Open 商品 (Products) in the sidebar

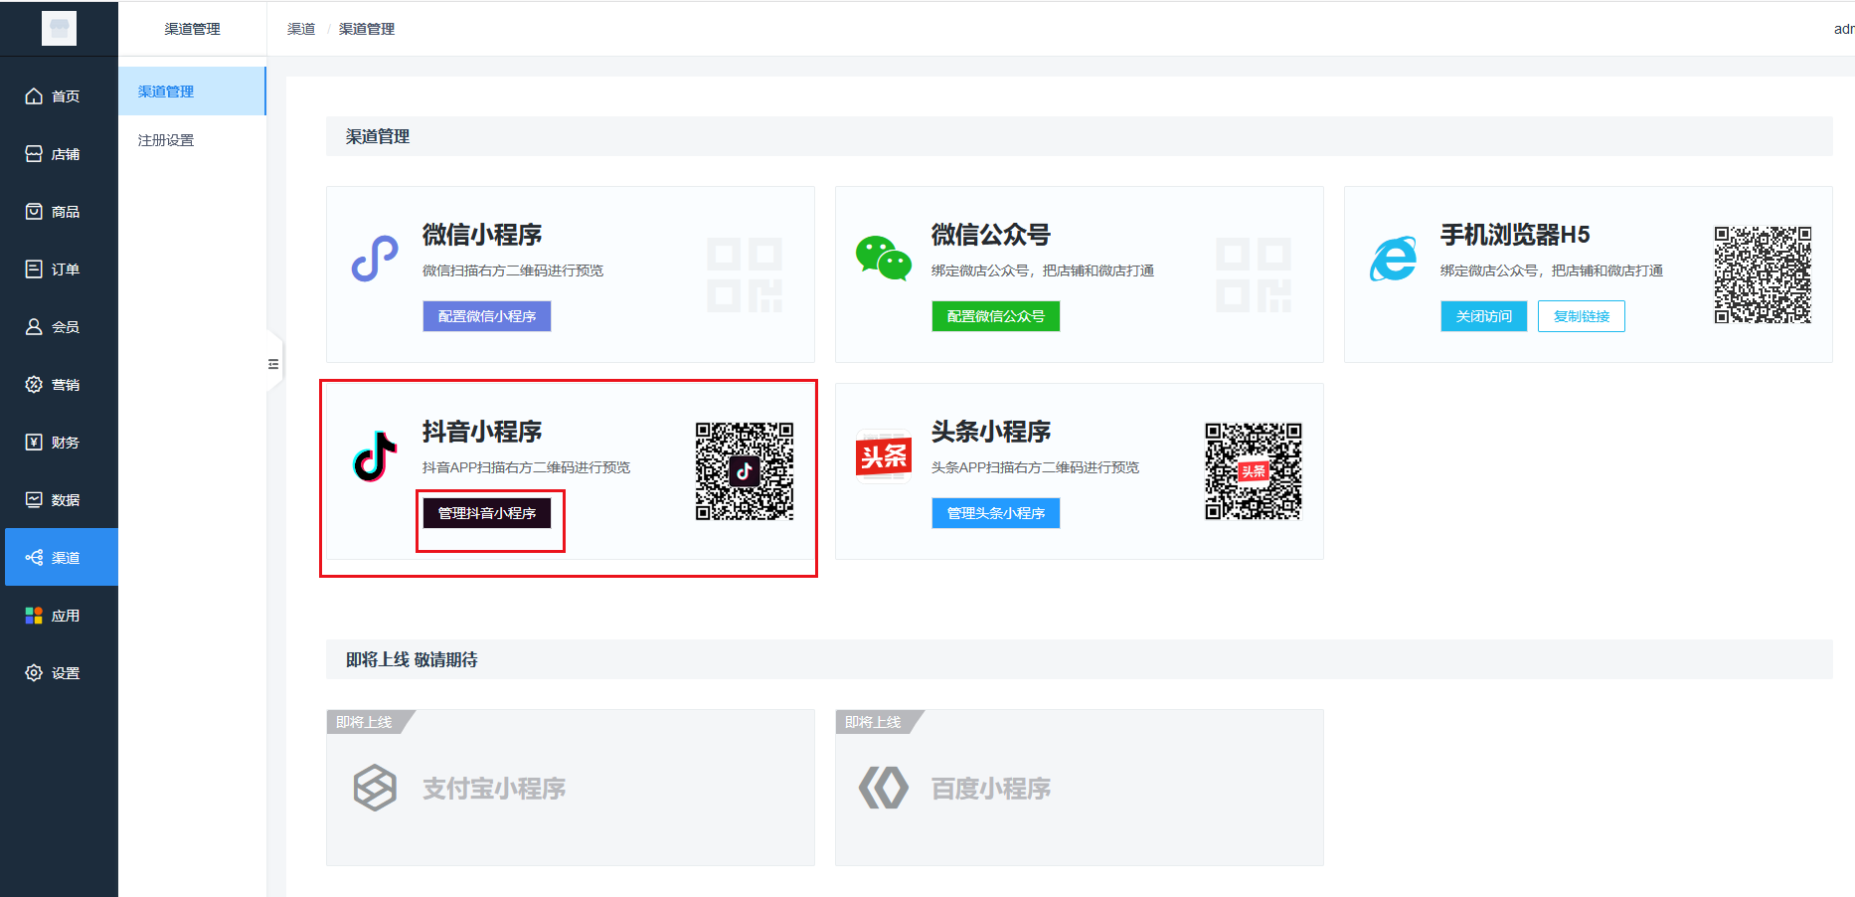tap(59, 212)
